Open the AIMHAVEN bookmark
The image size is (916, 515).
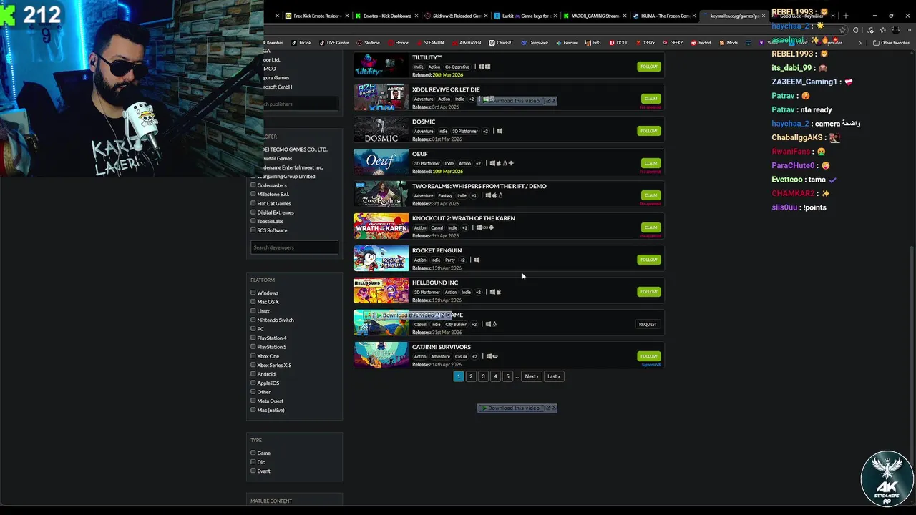(467, 43)
